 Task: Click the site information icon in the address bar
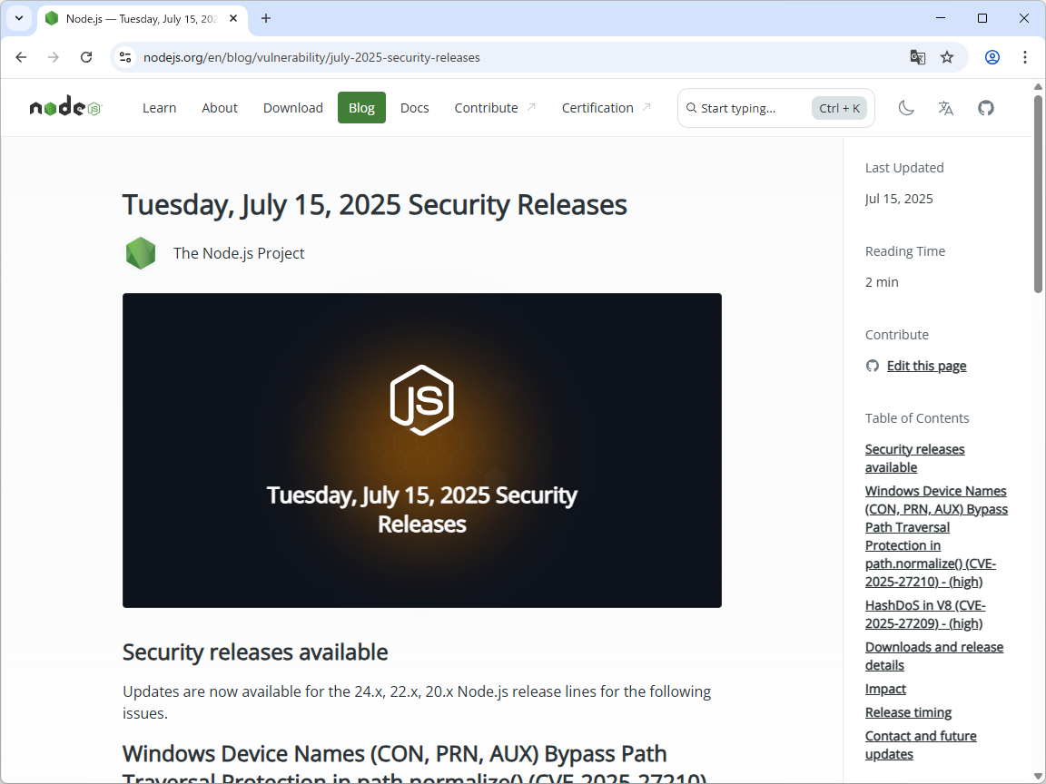[124, 56]
